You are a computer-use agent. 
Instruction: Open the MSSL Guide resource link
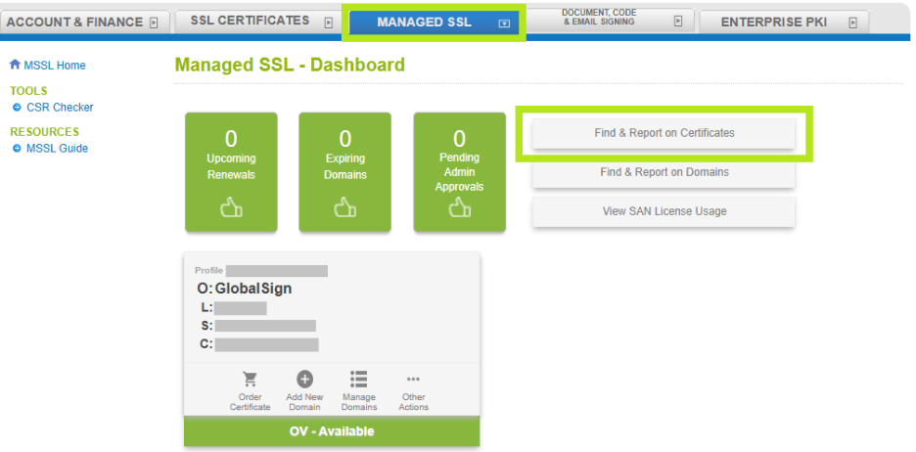pyautogui.click(x=57, y=149)
